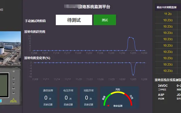Select the 电压异常 count value 0 次
181x113 pixels.
tap(68, 98)
